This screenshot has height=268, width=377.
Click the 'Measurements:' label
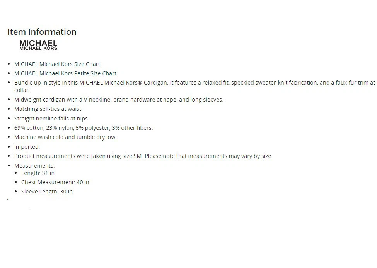click(34, 166)
